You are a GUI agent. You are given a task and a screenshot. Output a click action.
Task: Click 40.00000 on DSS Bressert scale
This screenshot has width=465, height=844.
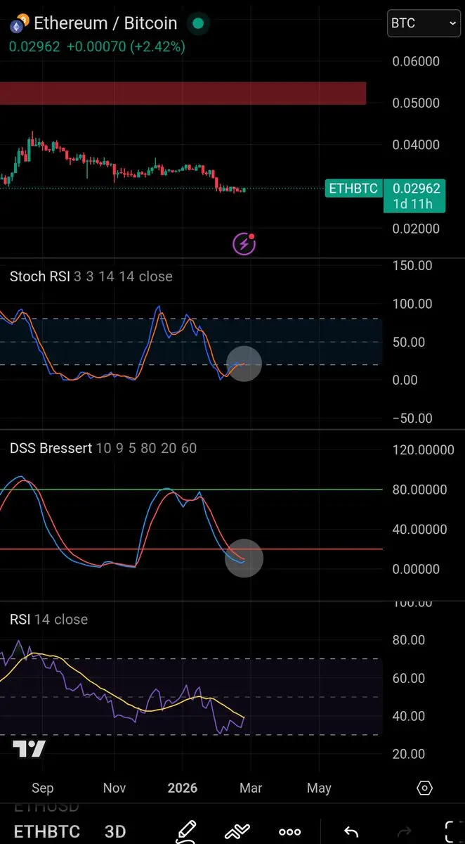point(420,529)
